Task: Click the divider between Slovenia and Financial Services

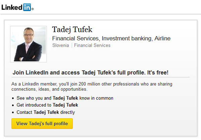Action: pyautogui.click(x=72, y=45)
